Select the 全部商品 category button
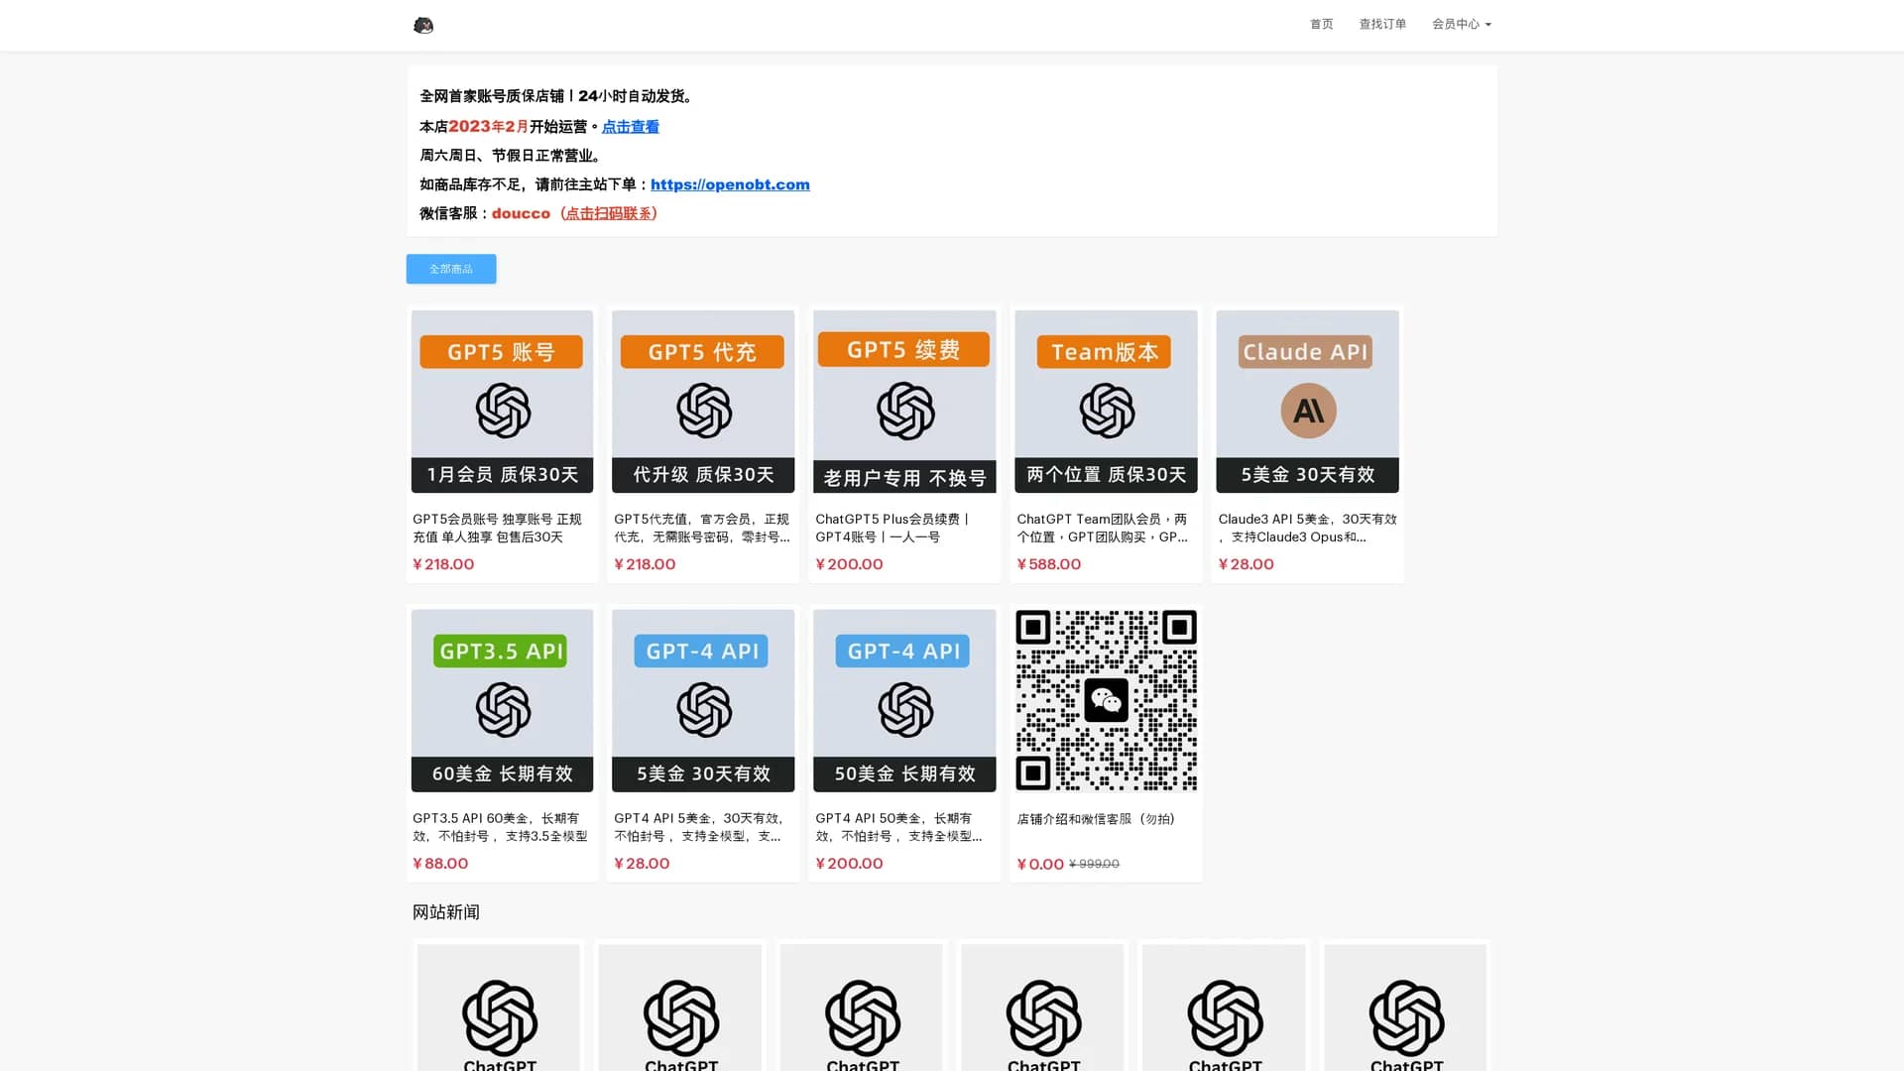Screen dimensions: 1904x1071 click(451, 269)
